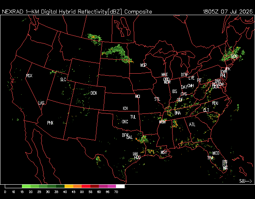This screenshot has width=255, height=199.
Task: Click the light green 15 dBZ legend swatch
Action: point(26,186)
